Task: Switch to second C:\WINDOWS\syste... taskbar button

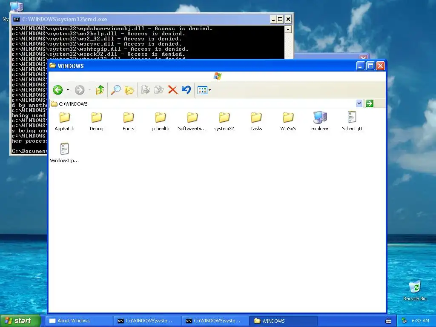Action: point(215,321)
